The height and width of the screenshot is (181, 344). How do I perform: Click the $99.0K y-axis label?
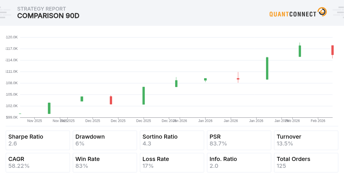(12, 117)
